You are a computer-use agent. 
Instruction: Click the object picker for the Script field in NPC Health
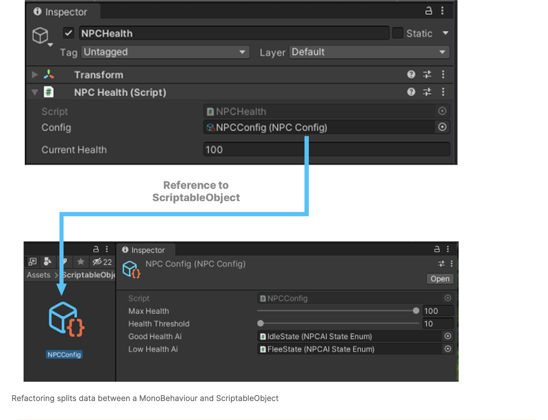click(x=442, y=111)
